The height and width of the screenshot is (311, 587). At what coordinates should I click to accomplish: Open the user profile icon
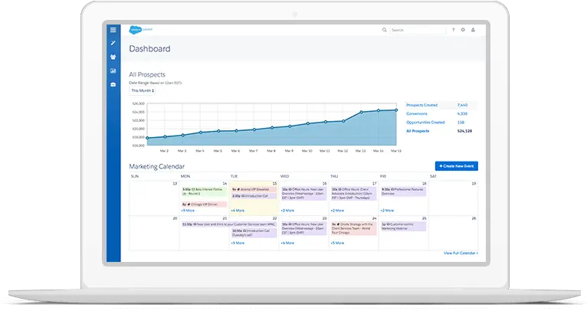[x=474, y=30]
